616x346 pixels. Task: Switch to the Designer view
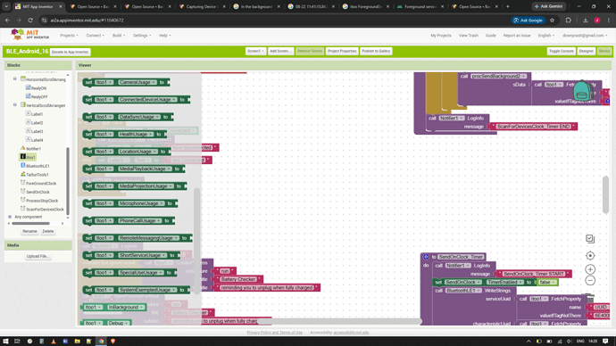coord(587,51)
